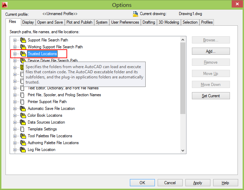Click the Remove button

click(211, 62)
